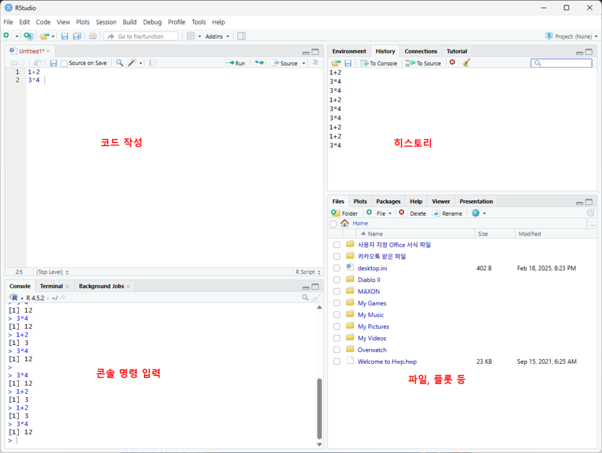The height and width of the screenshot is (453, 602).
Task: Click the console vertical scrollbar thumb
Action: click(319, 408)
